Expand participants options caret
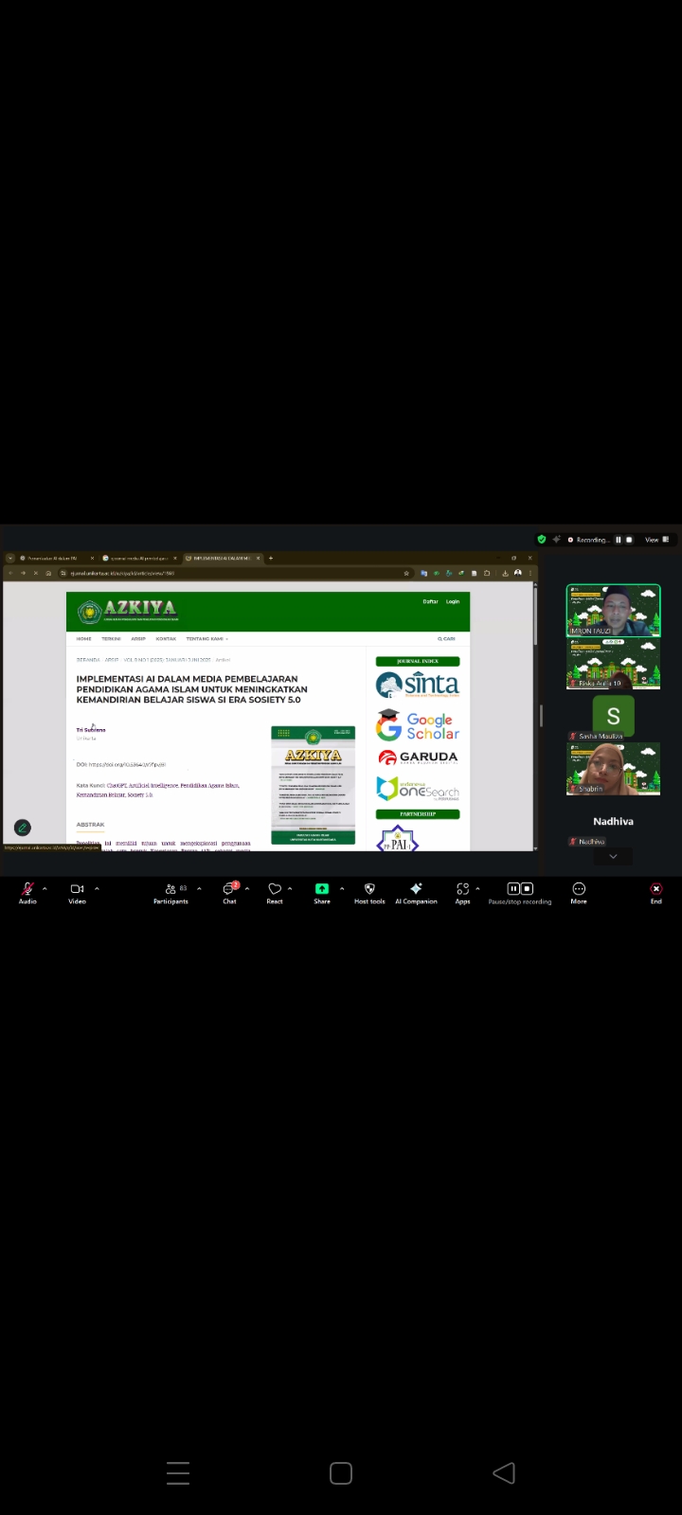Screen dimensions: 682x1515 [x=199, y=888]
